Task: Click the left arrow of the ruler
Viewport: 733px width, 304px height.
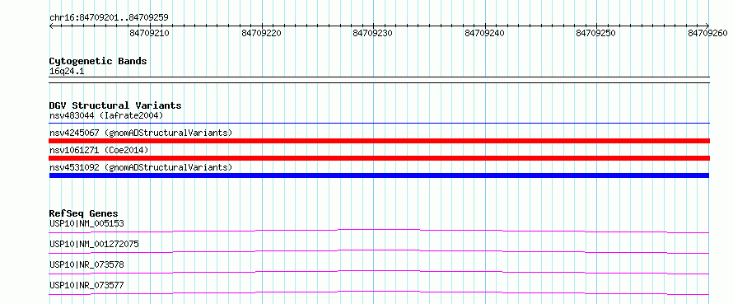Action: (x=51, y=26)
